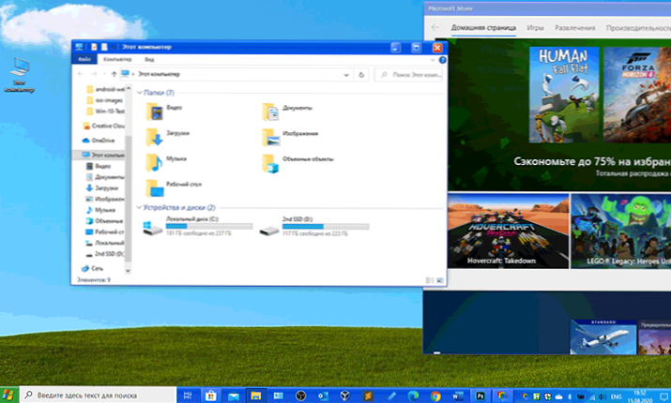Open Microsoft Store from the taskbar

(x=210, y=396)
